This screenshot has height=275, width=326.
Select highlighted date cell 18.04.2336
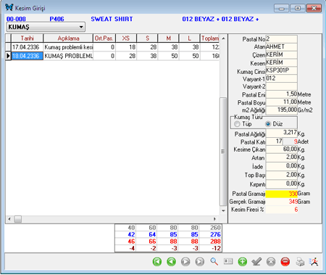point(27,56)
